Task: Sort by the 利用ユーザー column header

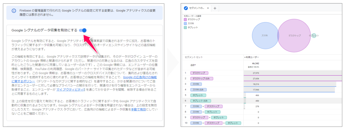Action: point(252,57)
